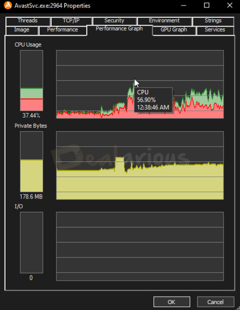Close the AvastSvc.exe Properties window

click(x=229, y=5)
